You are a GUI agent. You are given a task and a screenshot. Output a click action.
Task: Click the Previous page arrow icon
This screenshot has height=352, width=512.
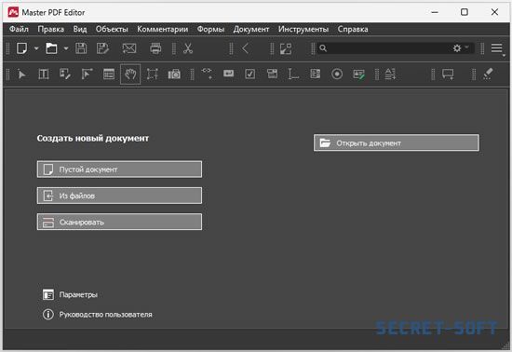coord(246,48)
